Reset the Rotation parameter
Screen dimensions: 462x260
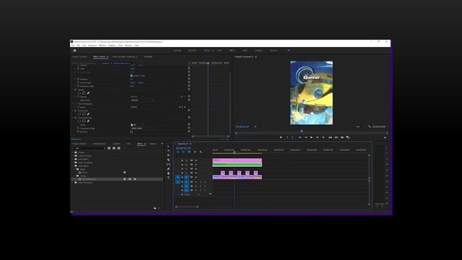coord(189,79)
